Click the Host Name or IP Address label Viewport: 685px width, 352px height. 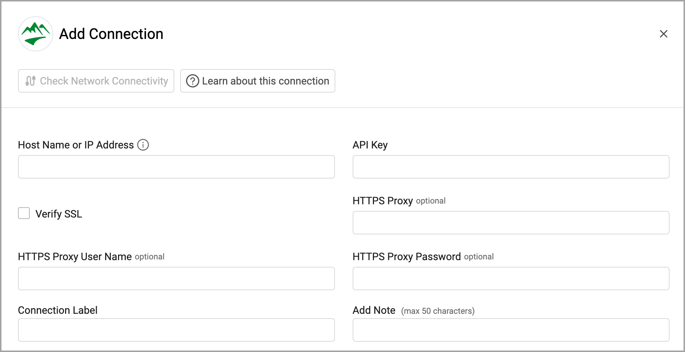click(76, 145)
